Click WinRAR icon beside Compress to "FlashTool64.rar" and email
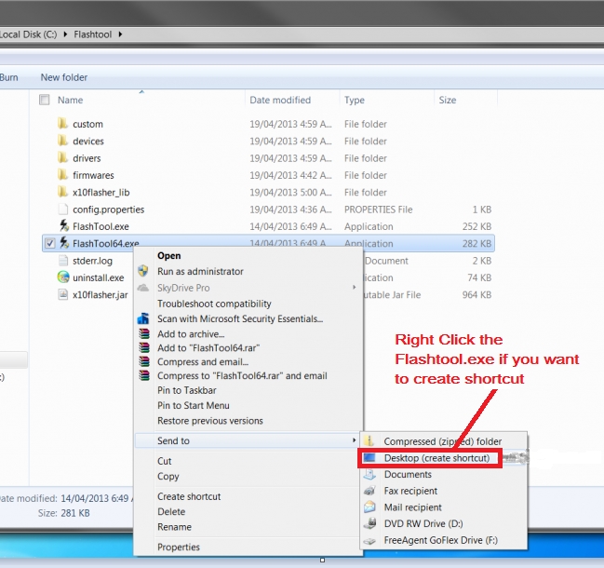 144,375
